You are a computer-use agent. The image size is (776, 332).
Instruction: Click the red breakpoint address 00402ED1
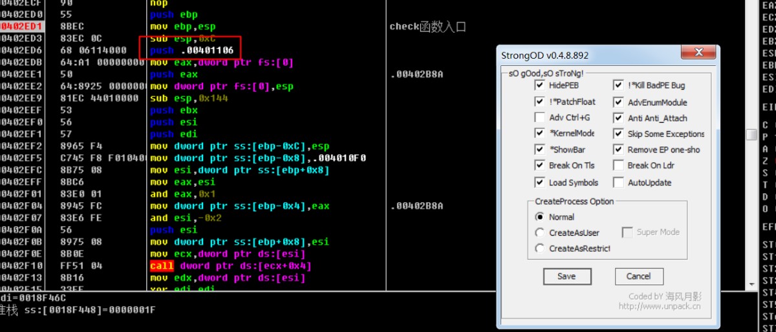click(22, 26)
